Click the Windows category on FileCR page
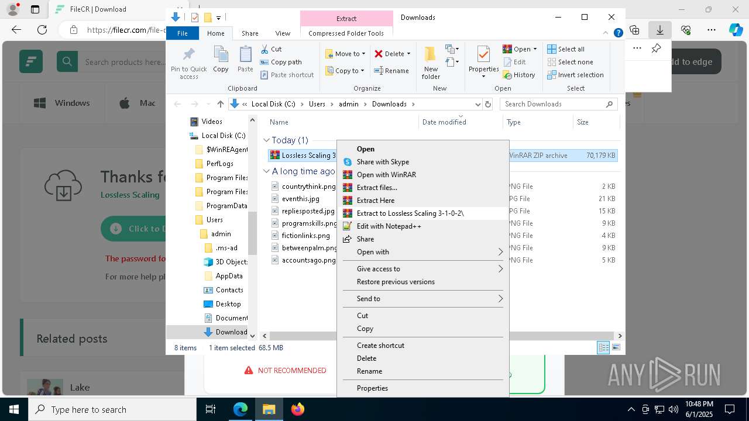Screen dimensions: 749x421 62,103
